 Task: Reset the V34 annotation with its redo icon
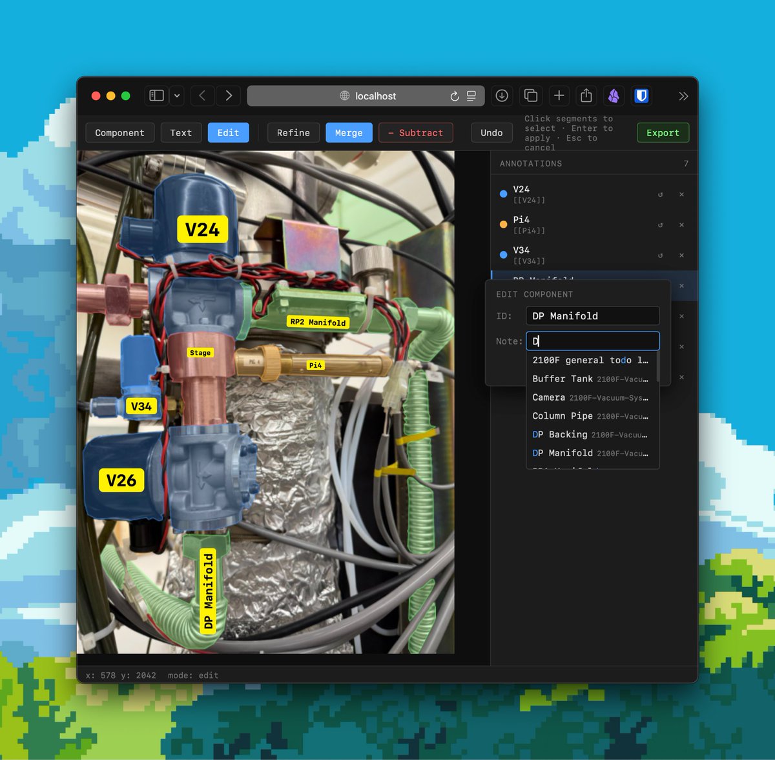click(660, 255)
